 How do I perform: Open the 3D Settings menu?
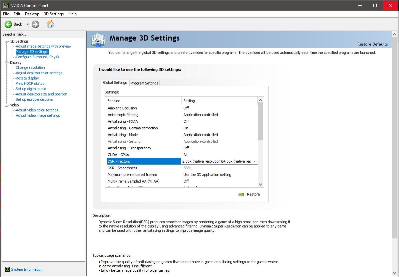[54, 14]
